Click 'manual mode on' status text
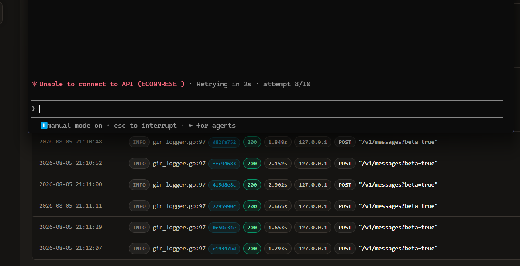Viewport: 520px width, 266px height. [75, 126]
